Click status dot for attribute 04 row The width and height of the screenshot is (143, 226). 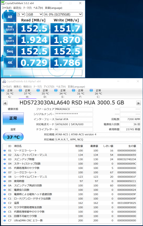pos(5,164)
